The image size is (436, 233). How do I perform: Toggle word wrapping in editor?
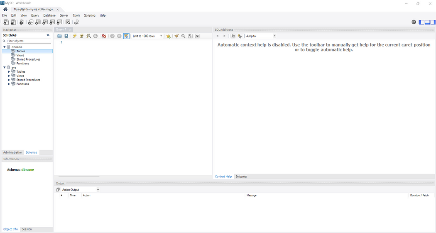(197, 36)
